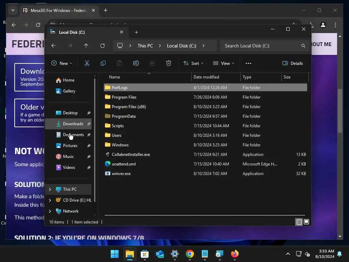Screen dimensions: 349x262
Task: Select the CollabnetInstaller.exe file
Action: [x=206, y=155]
